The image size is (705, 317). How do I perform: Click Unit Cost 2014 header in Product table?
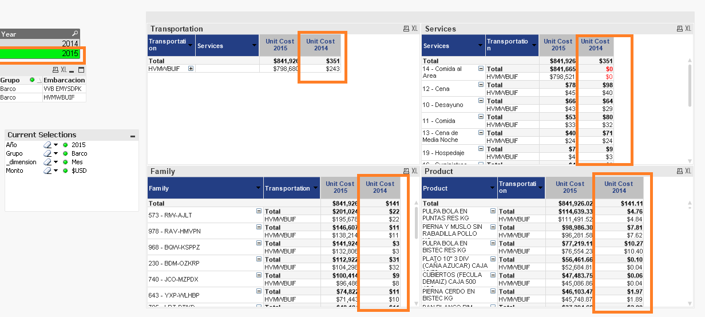click(x=619, y=188)
